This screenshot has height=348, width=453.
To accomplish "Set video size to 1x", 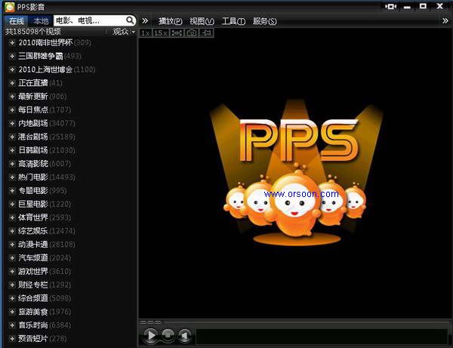I will tap(145, 32).
